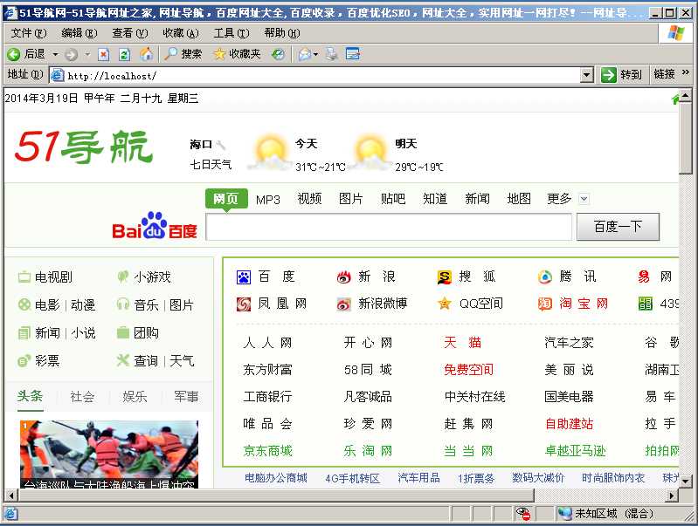Click in the Baidu search input box
The width and height of the screenshot is (698, 526).
point(389,227)
